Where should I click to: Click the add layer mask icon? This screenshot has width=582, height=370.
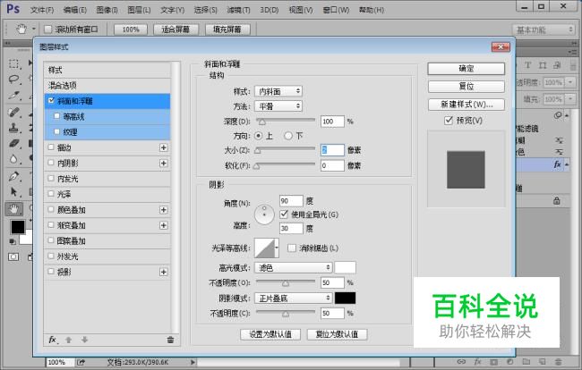click(493, 362)
